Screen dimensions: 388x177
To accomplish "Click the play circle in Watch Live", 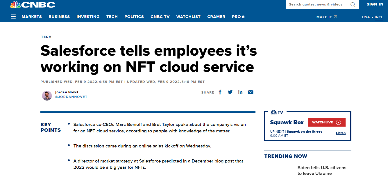I will point(338,122).
